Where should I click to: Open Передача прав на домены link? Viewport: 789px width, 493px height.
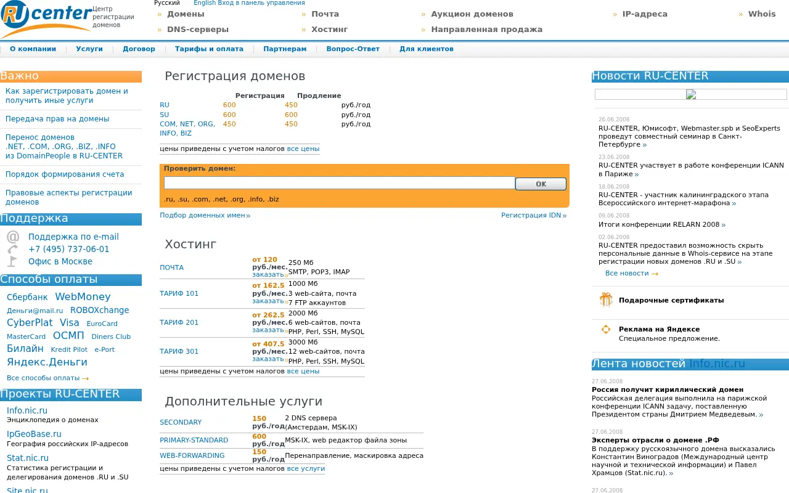pos(57,119)
